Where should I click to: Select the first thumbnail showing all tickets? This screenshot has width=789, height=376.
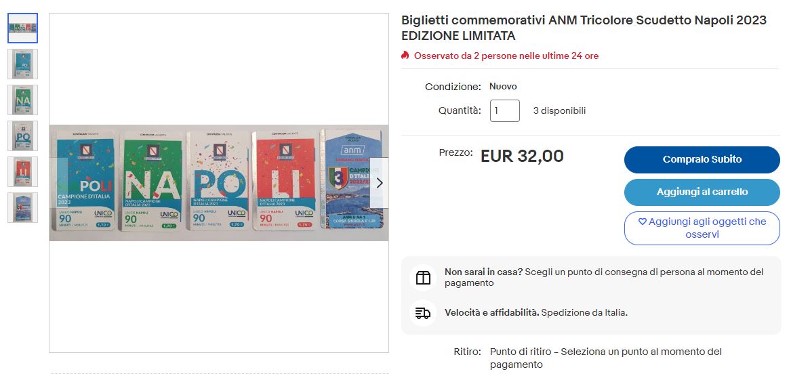click(22, 28)
